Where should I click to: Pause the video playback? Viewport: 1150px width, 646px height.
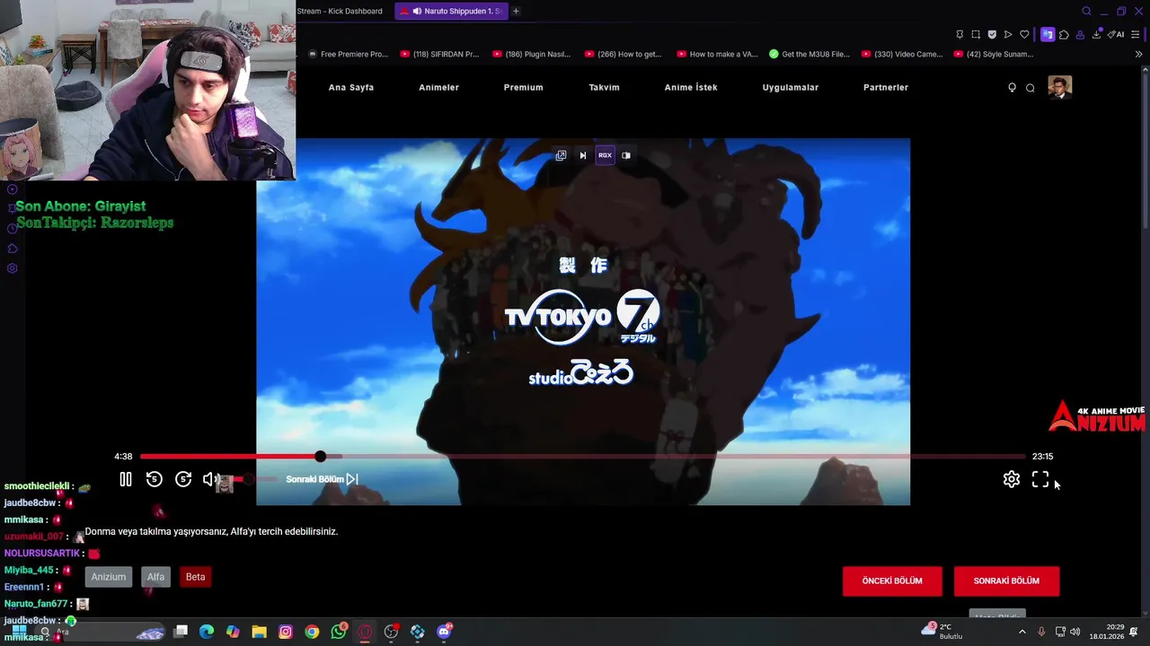pyautogui.click(x=126, y=480)
